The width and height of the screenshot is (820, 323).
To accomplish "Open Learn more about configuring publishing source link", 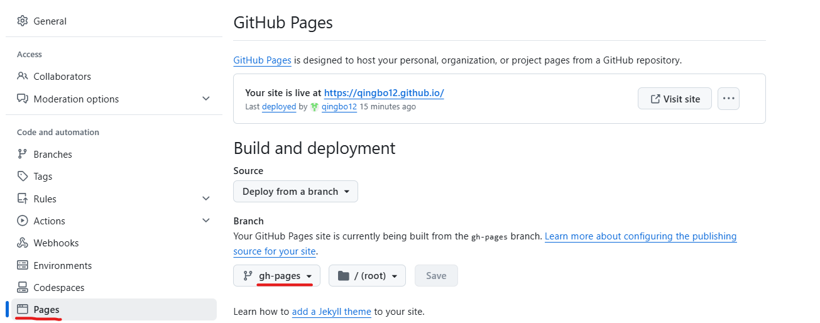I will coord(484,244).
